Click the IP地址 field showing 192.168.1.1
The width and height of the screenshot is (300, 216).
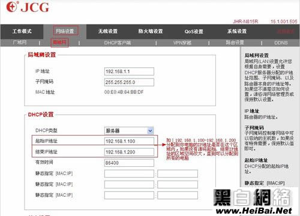point(129,71)
